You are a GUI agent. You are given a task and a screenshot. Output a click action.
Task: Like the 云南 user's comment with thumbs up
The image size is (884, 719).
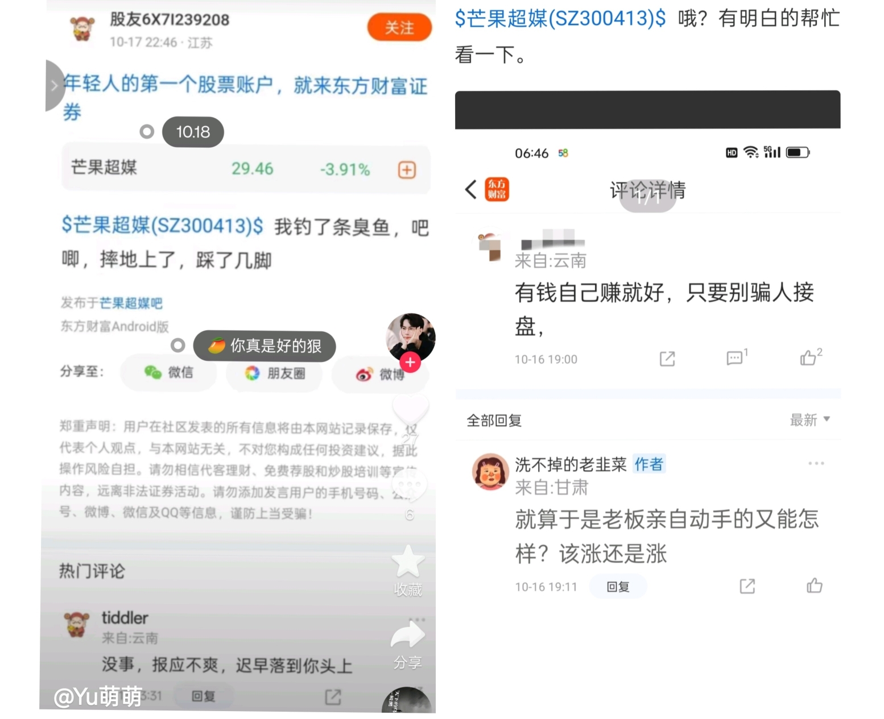811,356
